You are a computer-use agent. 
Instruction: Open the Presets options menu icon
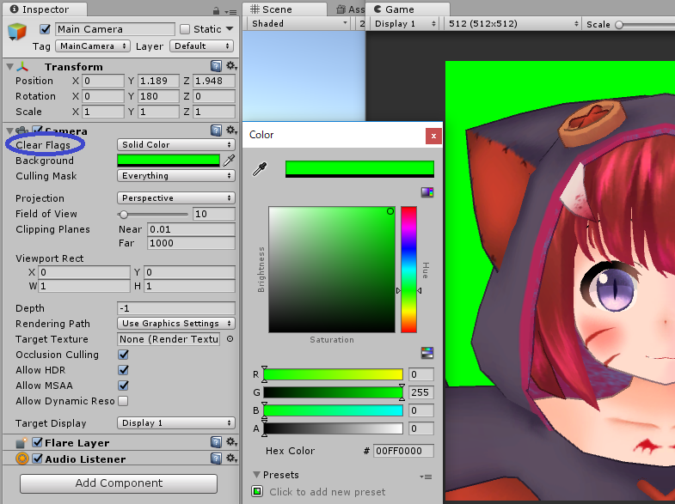tap(426, 477)
